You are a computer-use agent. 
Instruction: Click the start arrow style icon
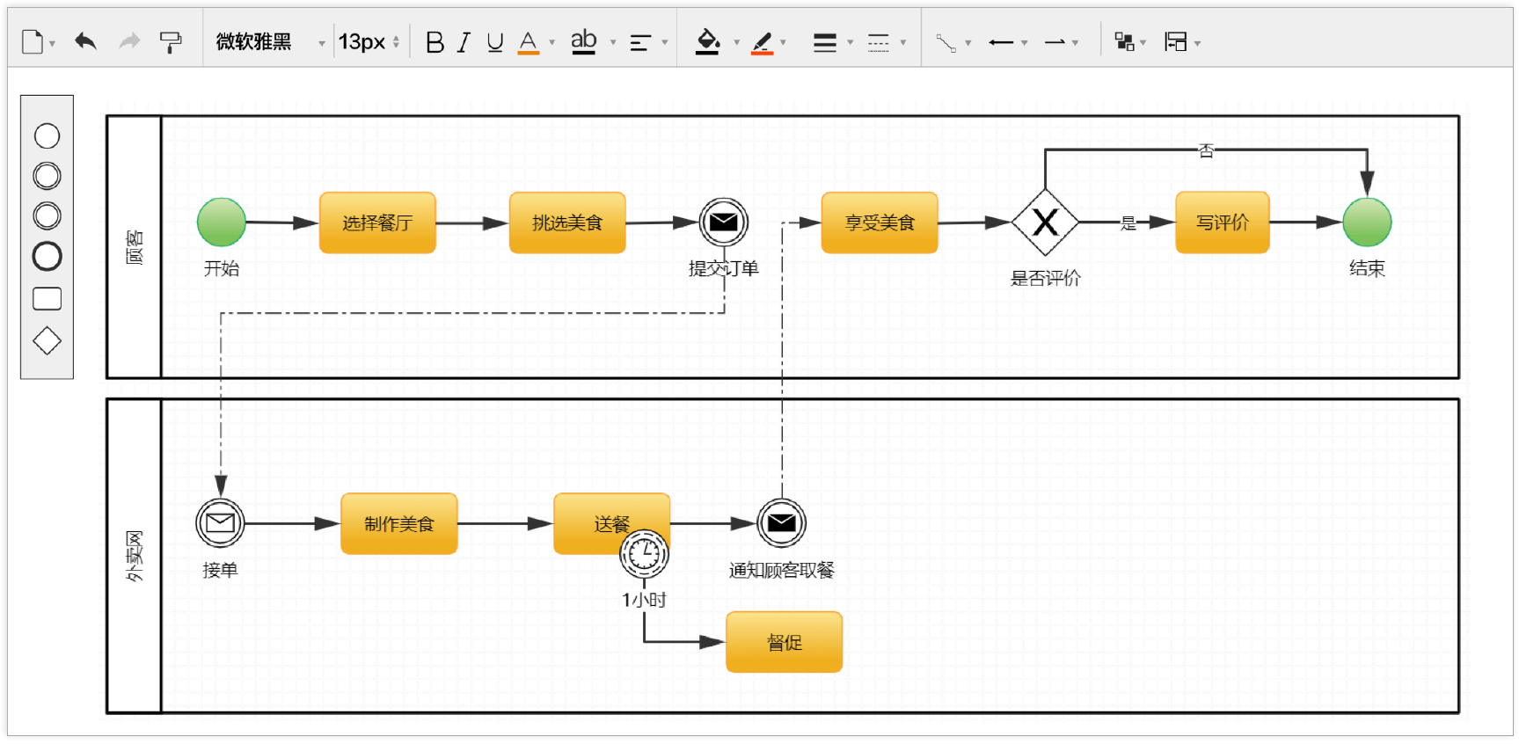pos(1001,42)
